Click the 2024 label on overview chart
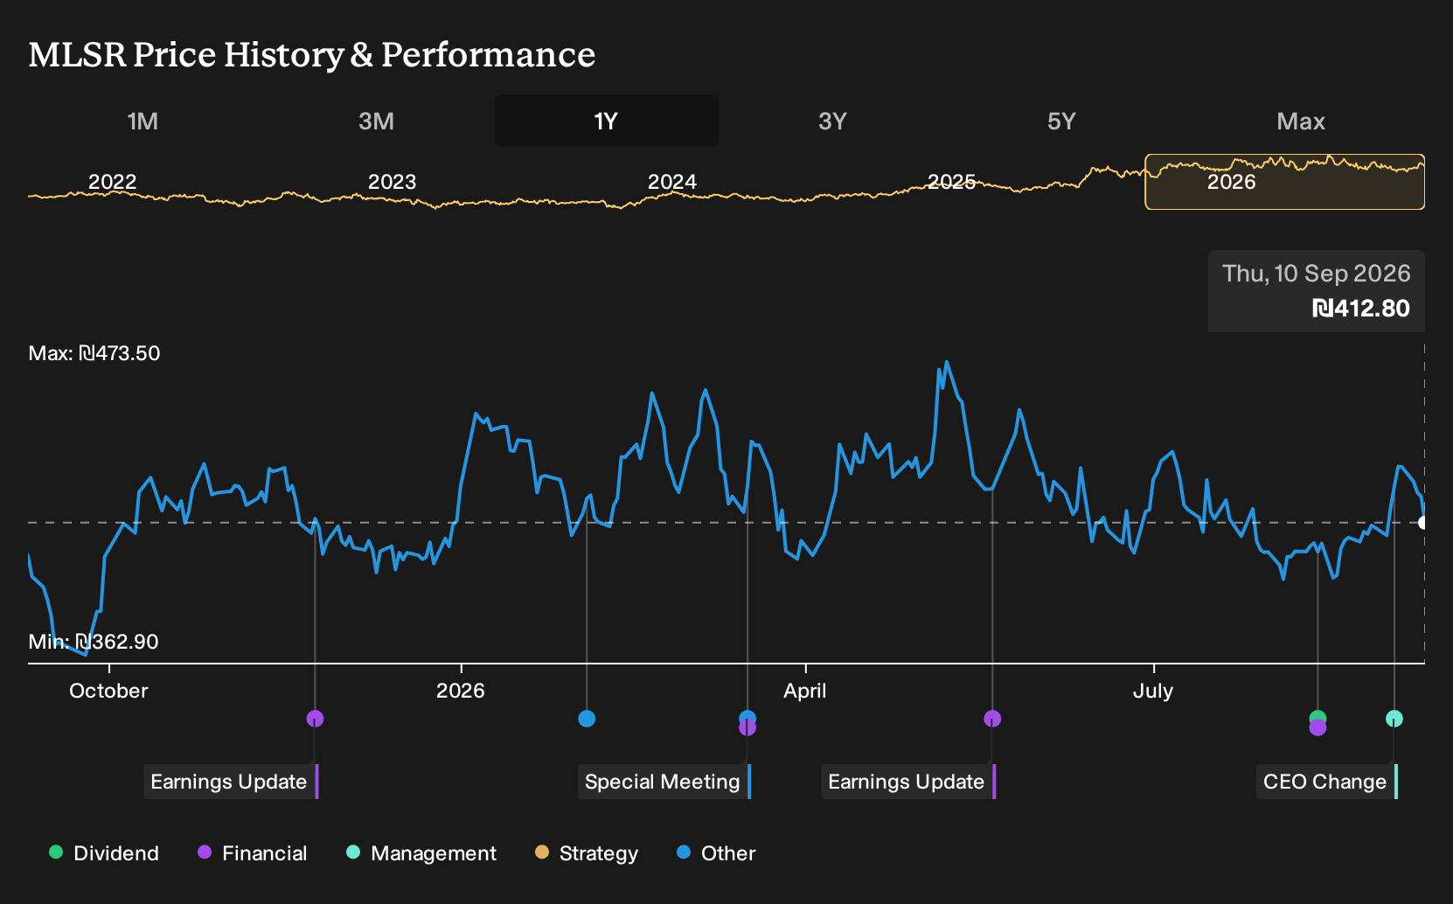Screen dimensions: 1453x904 pos(671,182)
